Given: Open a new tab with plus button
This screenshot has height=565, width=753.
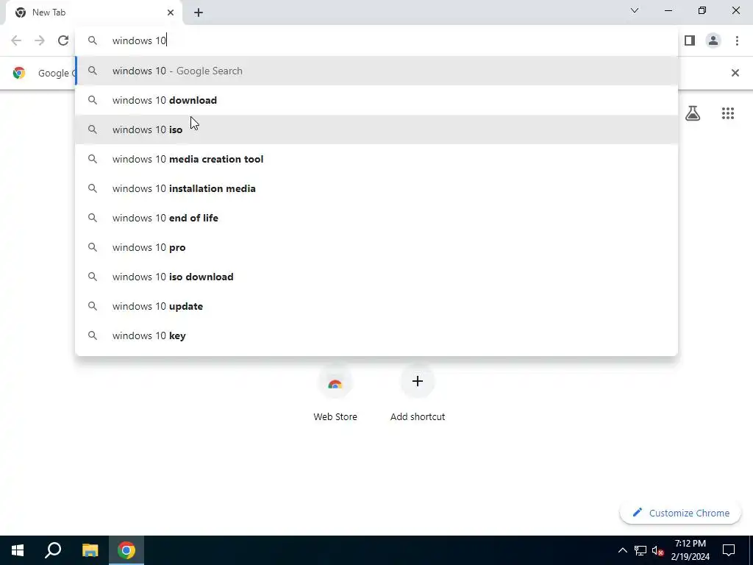Looking at the screenshot, I should pyautogui.click(x=199, y=13).
